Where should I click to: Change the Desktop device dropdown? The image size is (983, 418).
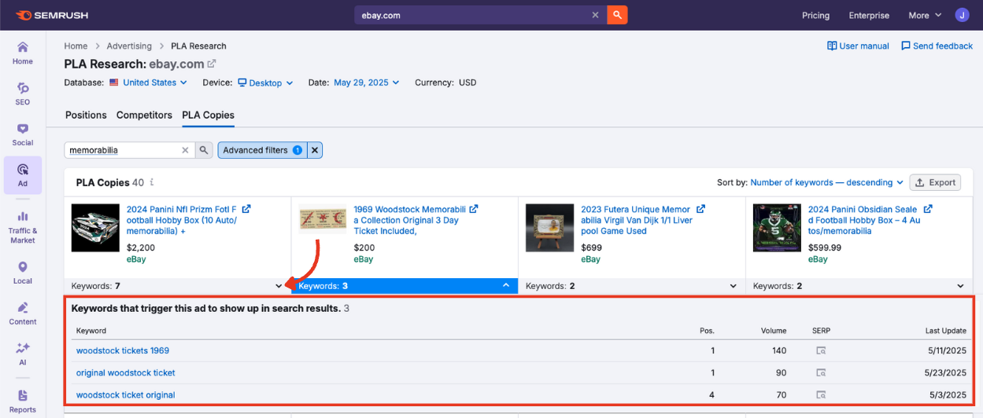click(265, 82)
